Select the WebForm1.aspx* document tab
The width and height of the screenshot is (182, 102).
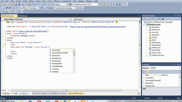coord(8,16)
